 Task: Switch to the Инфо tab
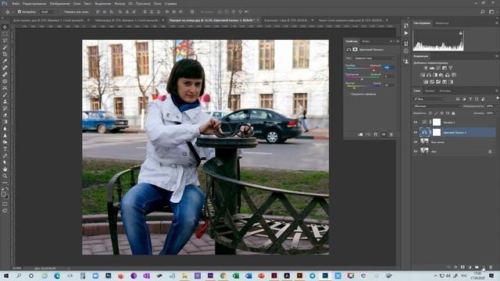366,41
